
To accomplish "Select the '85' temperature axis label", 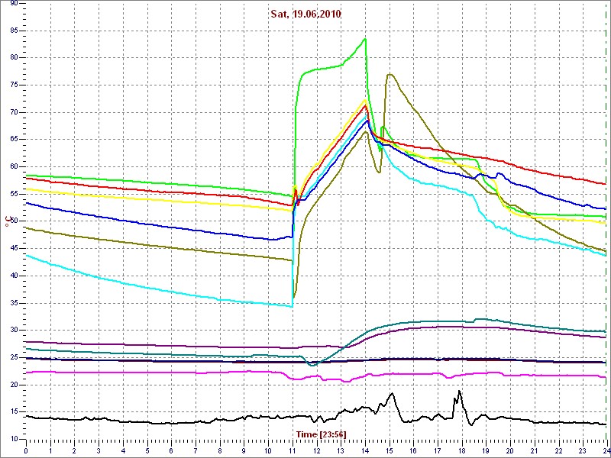I will pos(13,31).
